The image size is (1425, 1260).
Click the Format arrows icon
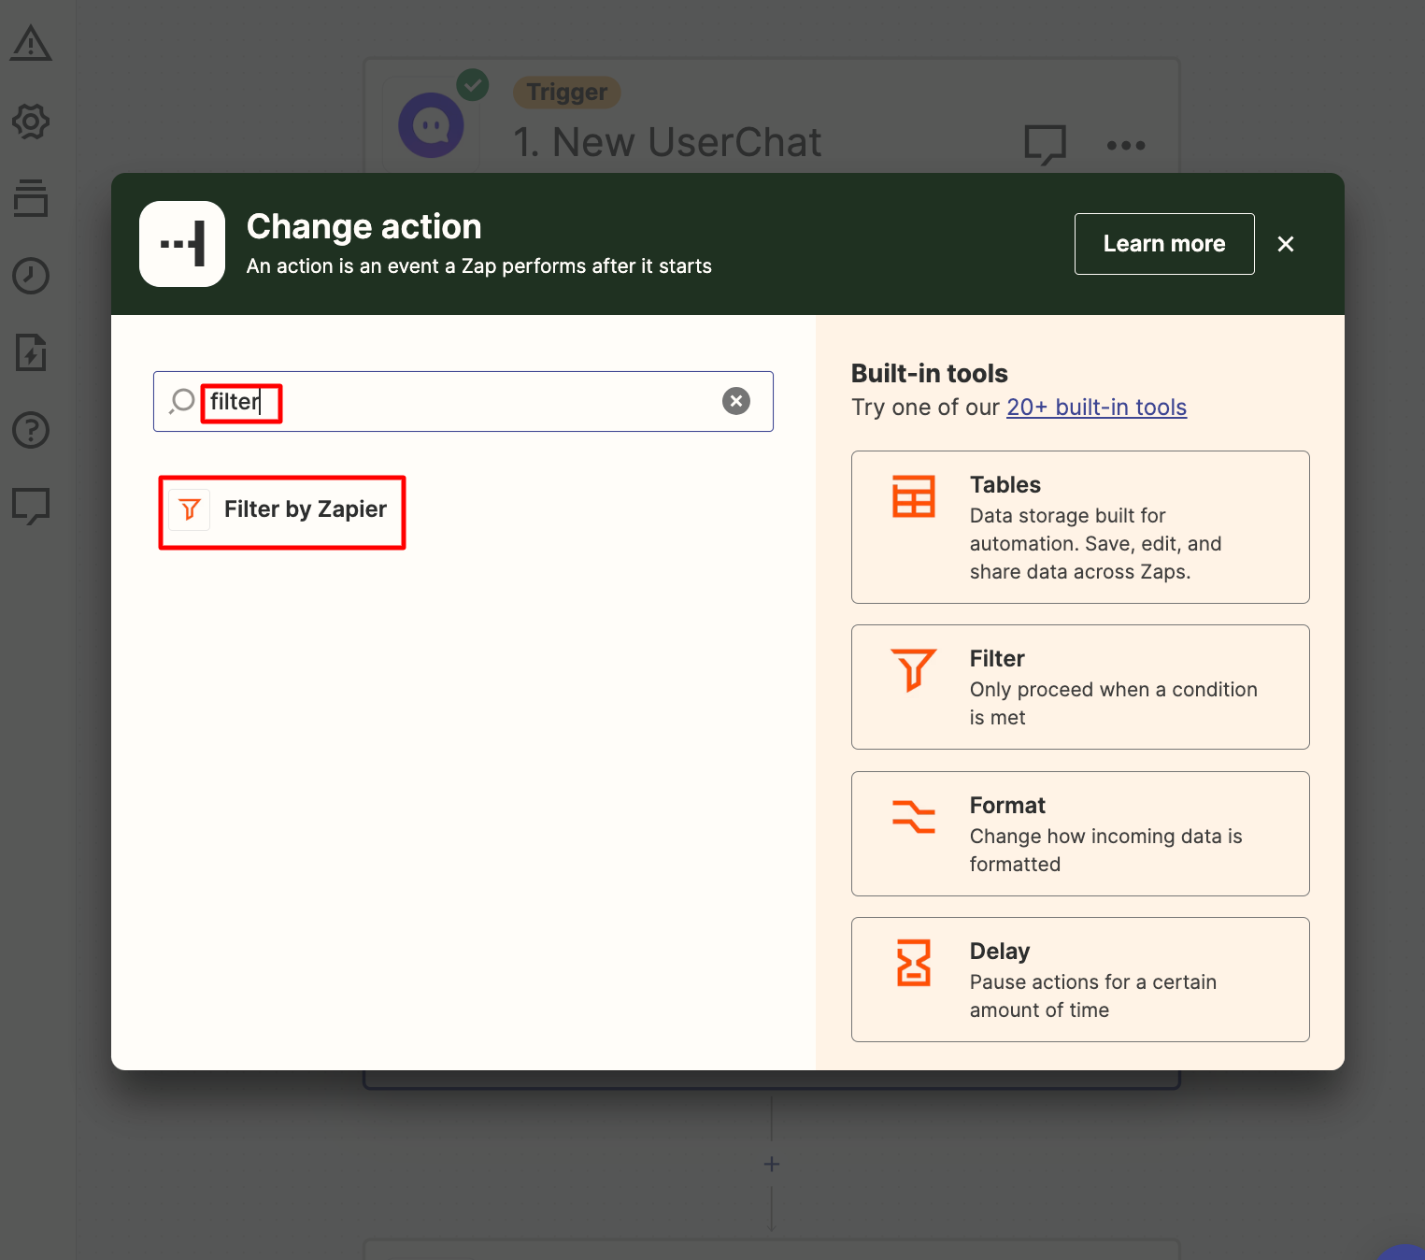coord(913,817)
